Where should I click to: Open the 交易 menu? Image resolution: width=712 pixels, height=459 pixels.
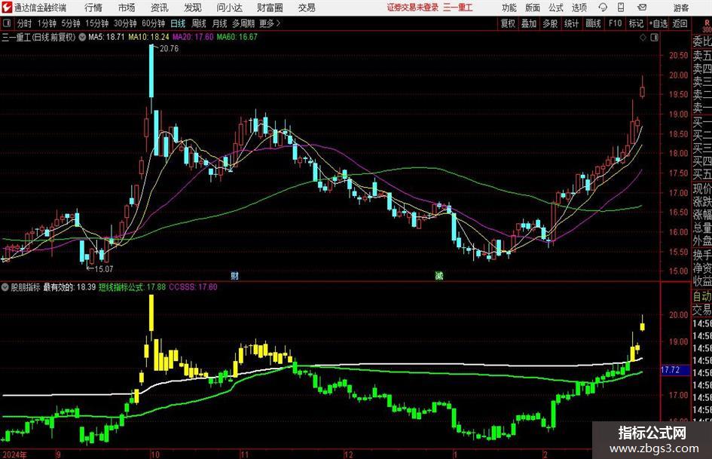(307, 8)
